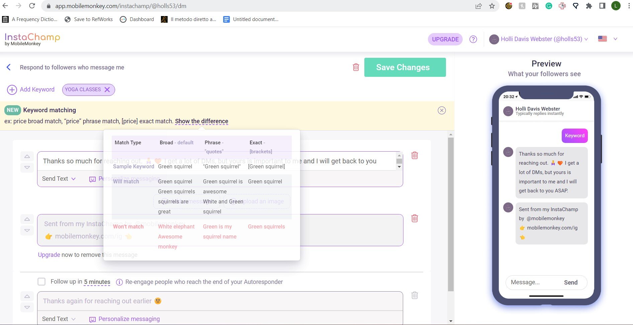Click the plus circle Add Keyword icon
This screenshot has width=633, height=325.
click(12, 90)
